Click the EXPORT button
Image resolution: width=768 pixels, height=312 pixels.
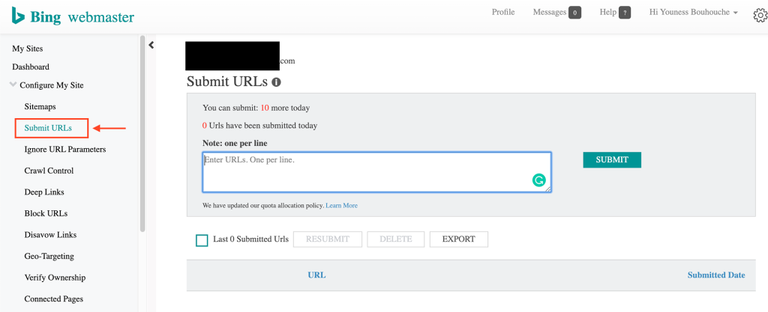pyautogui.click(x=458, y=239)
